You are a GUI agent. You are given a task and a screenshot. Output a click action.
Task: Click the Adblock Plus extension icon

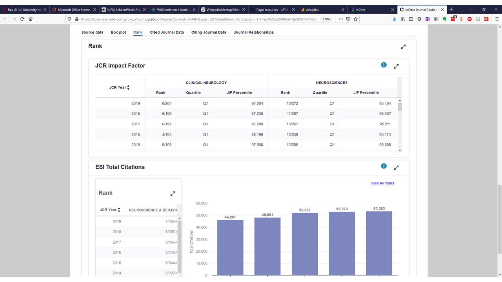469,19
